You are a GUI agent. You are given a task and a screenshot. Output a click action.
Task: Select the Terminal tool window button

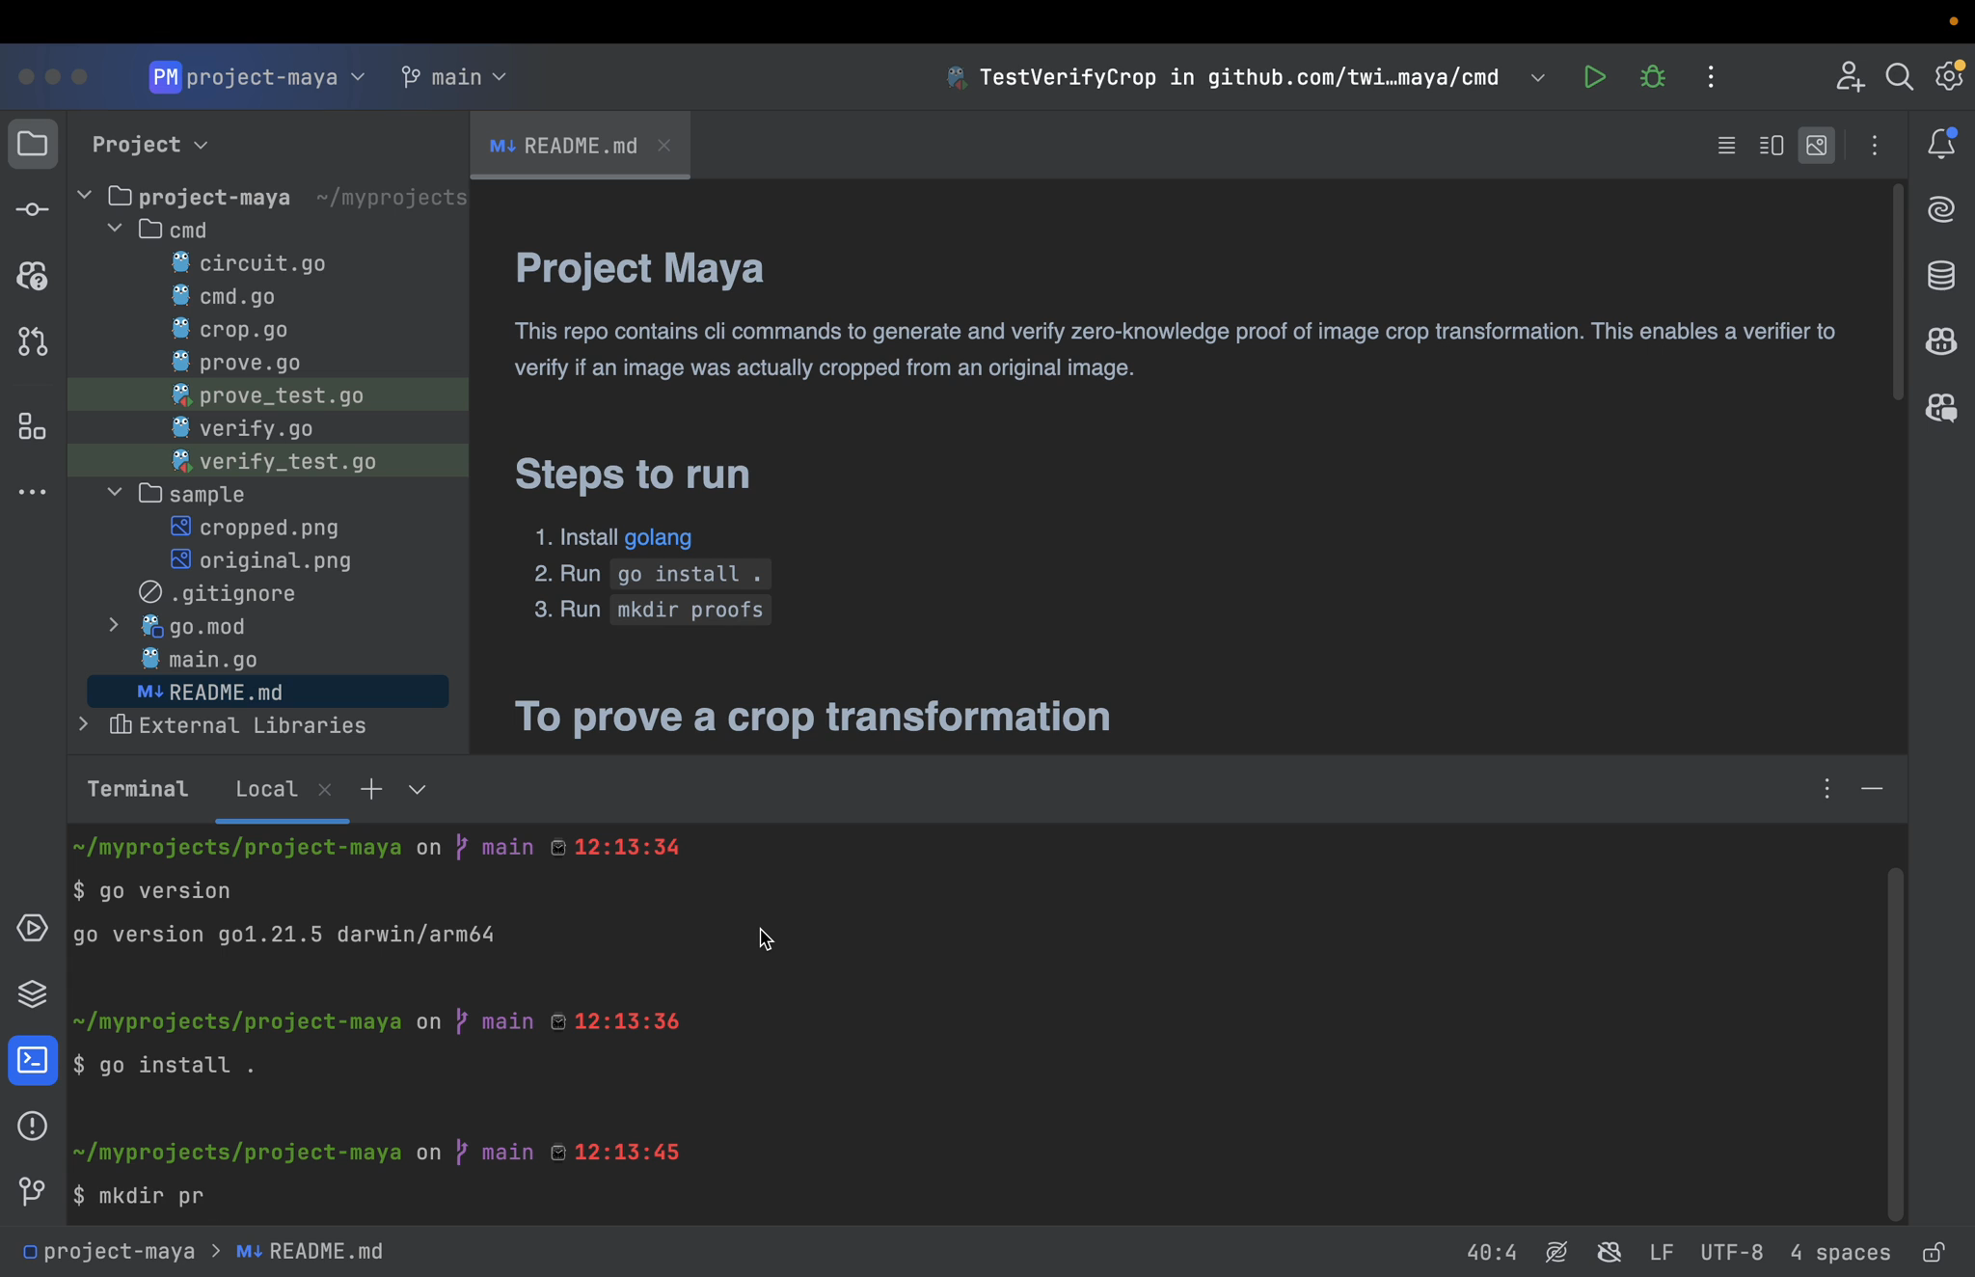coord(33,1060)
